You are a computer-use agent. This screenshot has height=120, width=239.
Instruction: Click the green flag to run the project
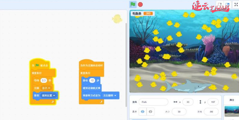coord(133,5)
